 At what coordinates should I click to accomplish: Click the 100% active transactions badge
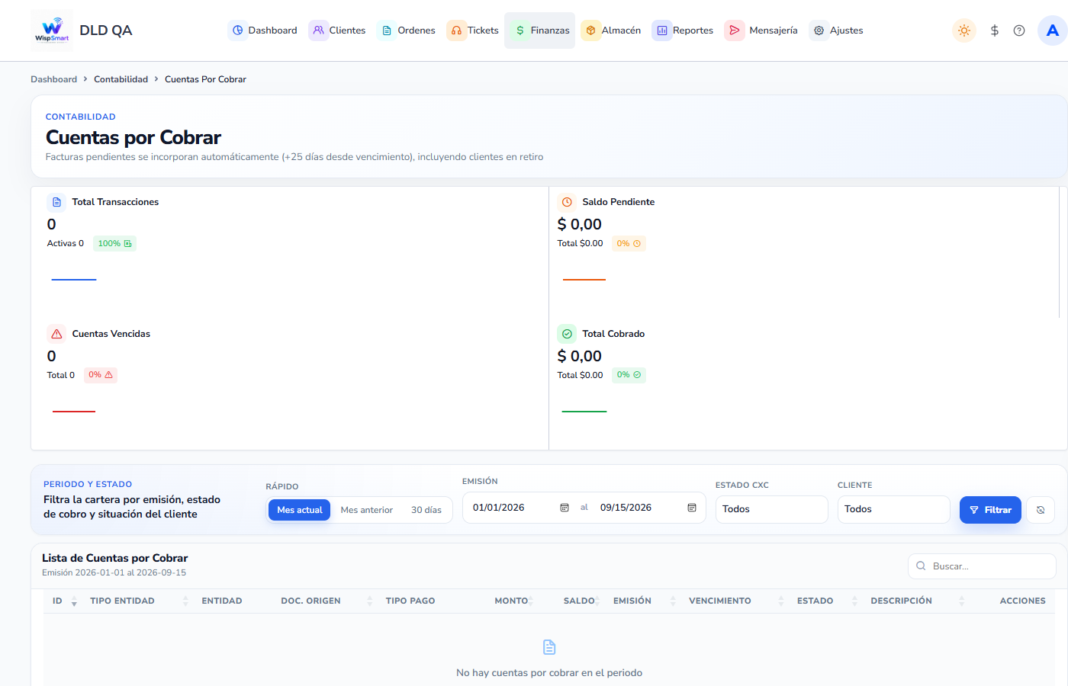coord(114,244)
